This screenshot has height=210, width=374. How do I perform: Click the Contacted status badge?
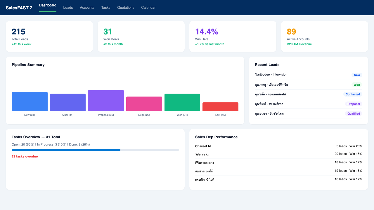353,94
